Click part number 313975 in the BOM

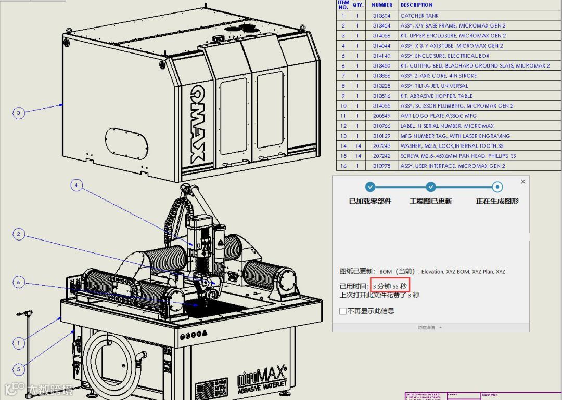click(382, 166)
